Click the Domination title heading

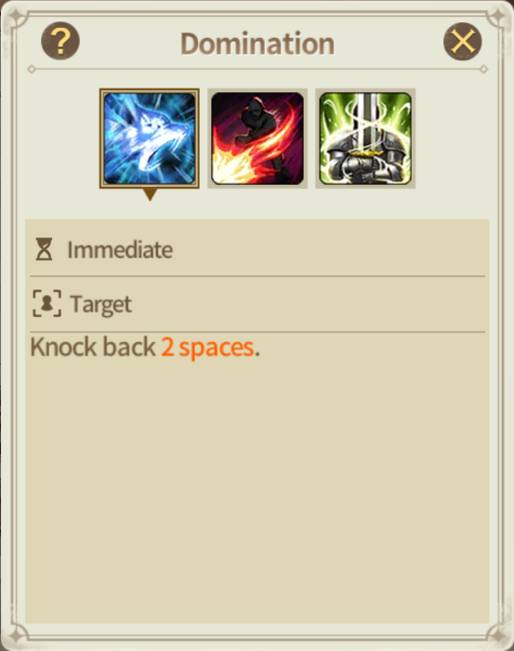[257, 44]
